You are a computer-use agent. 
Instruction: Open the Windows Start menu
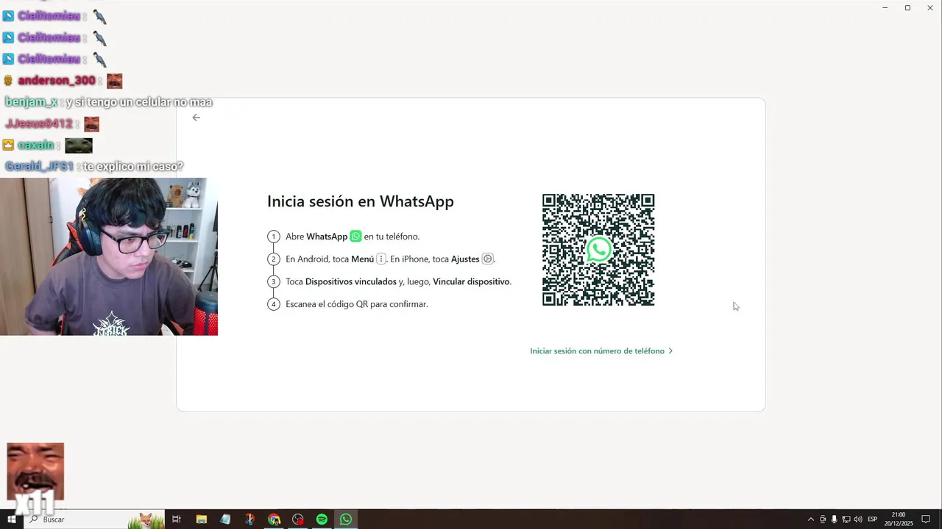coord(12,519)
